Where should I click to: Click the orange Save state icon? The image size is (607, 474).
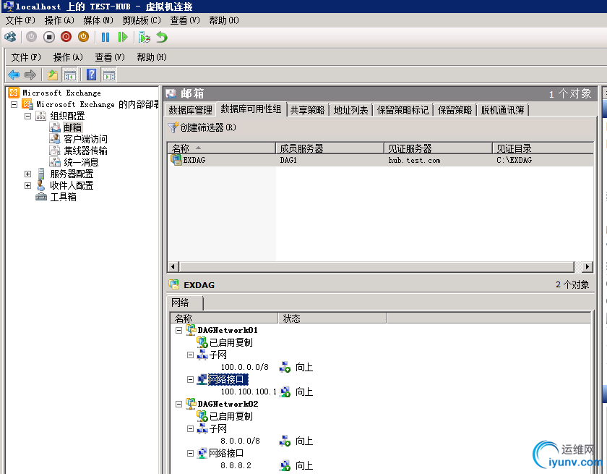[x=83, y=37]
